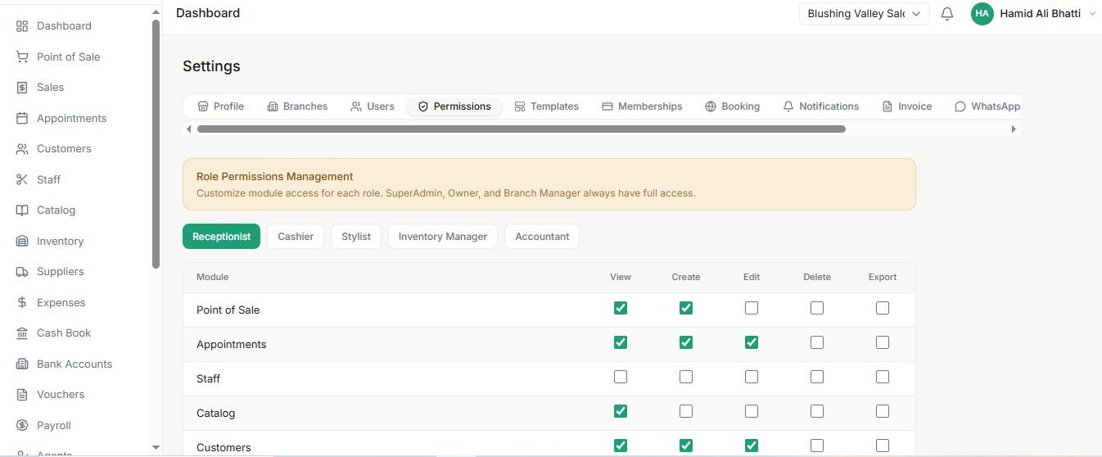Image resolution: width=1102 pixels, height=457 pixels.
Task: Click the Users tab people icon
Action: point(356,106)
